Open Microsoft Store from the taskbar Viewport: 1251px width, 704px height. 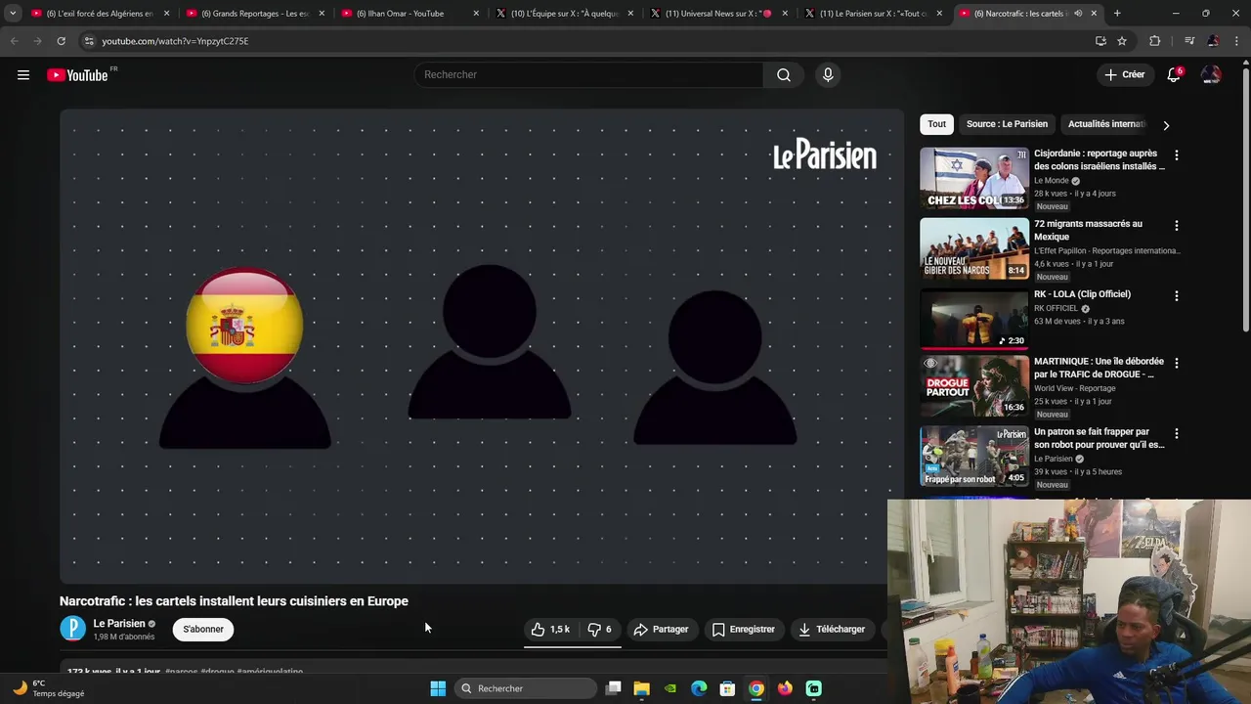click(x=727, y=688)
